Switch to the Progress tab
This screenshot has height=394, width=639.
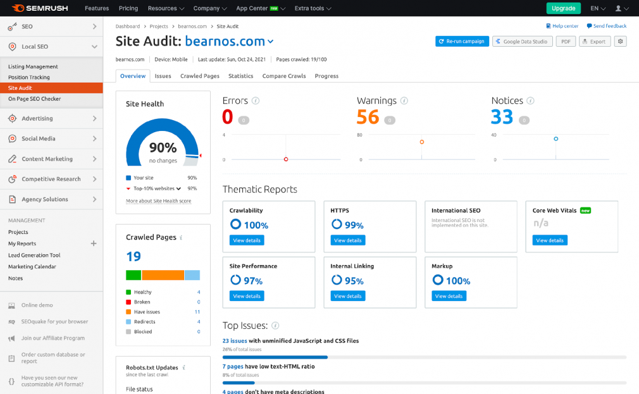326,76
